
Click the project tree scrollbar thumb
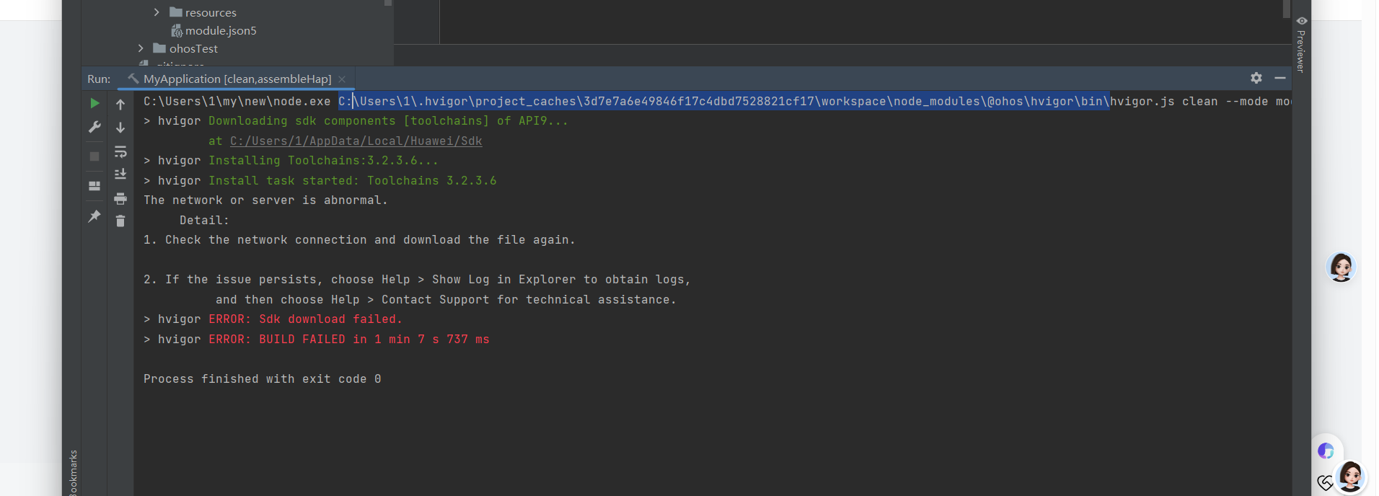pos(388,3)
